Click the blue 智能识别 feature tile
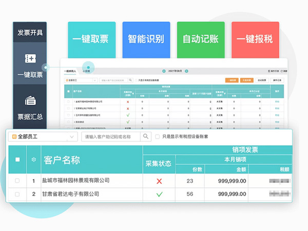 point(146,40)
